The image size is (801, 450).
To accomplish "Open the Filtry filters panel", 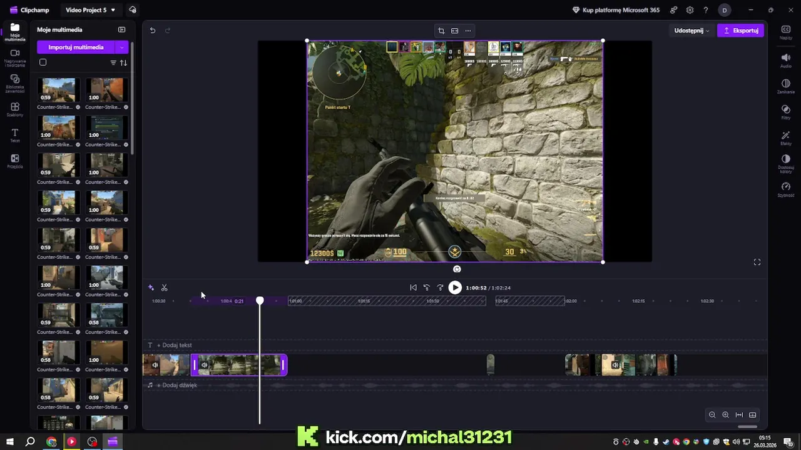I will click(x=786, y=112).
